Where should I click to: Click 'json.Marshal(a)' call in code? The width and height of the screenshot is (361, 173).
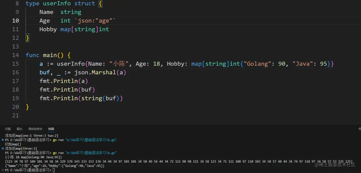coord(100,73)
